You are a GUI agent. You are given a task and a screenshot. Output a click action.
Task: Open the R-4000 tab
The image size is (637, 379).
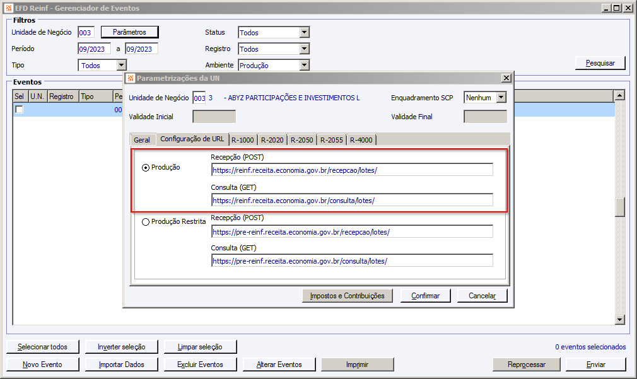click(361, 140)
